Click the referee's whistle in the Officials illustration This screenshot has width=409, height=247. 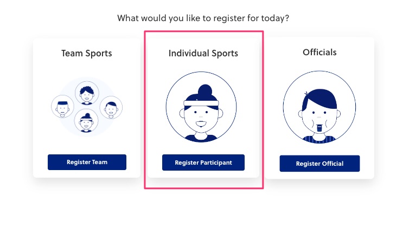[x=319, y=128]
